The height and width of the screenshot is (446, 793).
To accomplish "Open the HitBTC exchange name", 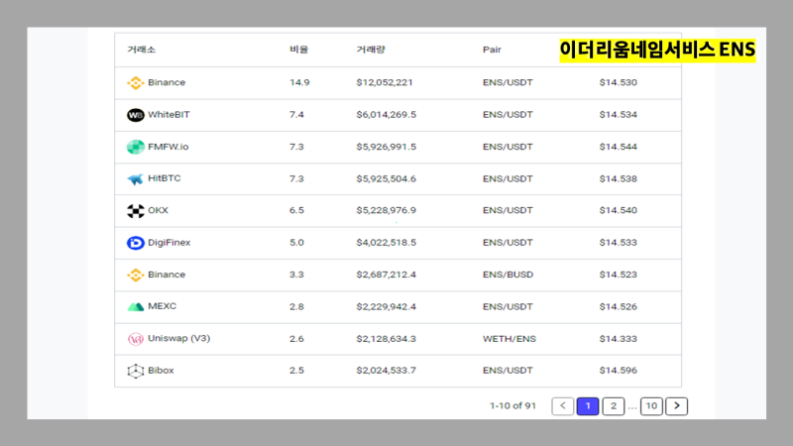I will tap(164, 178).
